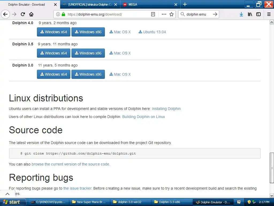The height and width of the screenshot is (206, 274).
Task: Open dolphin-3.0-win32 folder taskbar item
Action: click(131, 202)
